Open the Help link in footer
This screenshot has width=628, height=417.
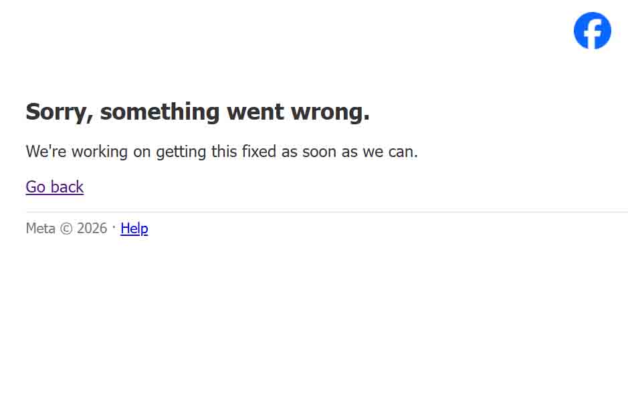coord(134,229)
